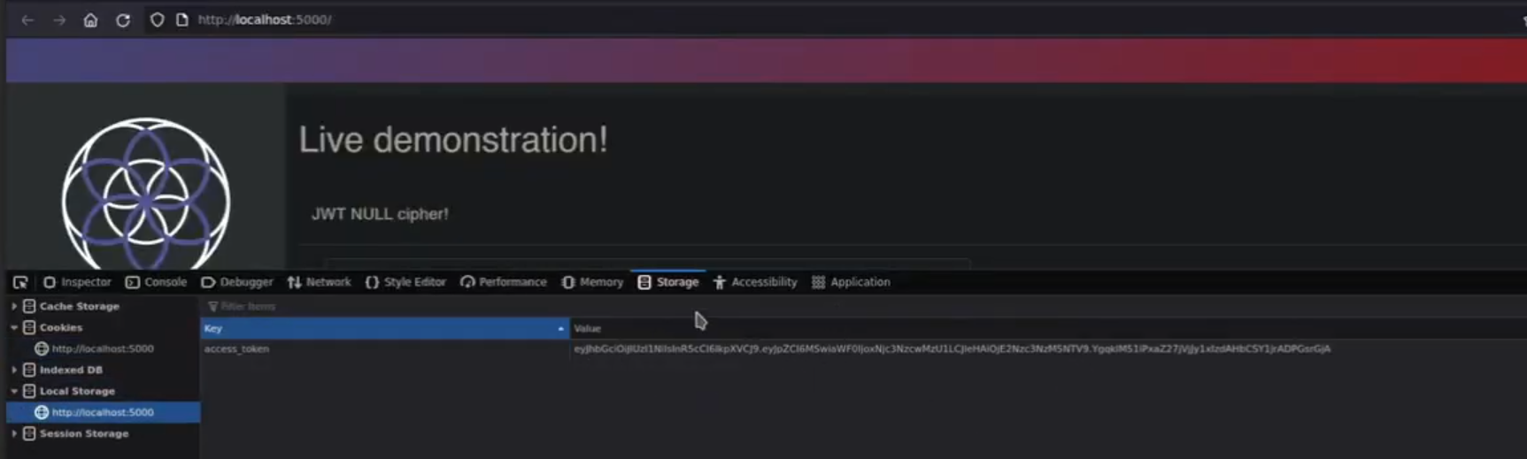Image resolution: width=1527 pixels, height=459 pixels.
Task: Select localhost:5000 under Cookies
Action: pyautogui.click(x=102, y=348)
